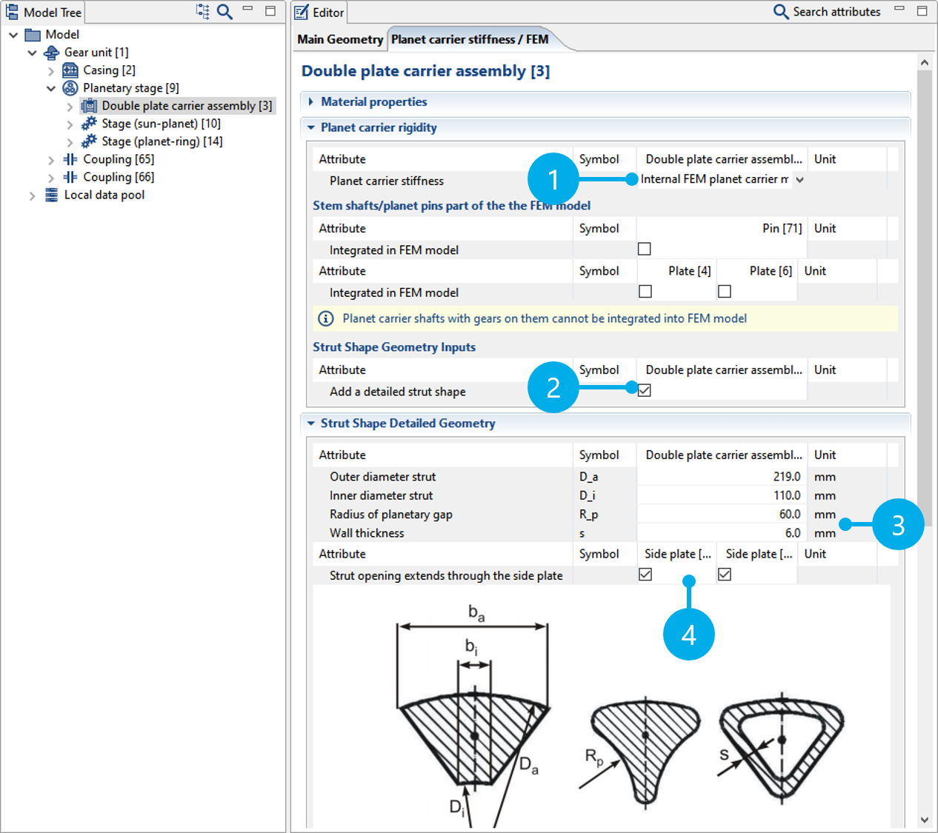Click the Gear unit [1] icon
Image resolution: width=938 pixels, height=833 pixels.
(52, 53)
